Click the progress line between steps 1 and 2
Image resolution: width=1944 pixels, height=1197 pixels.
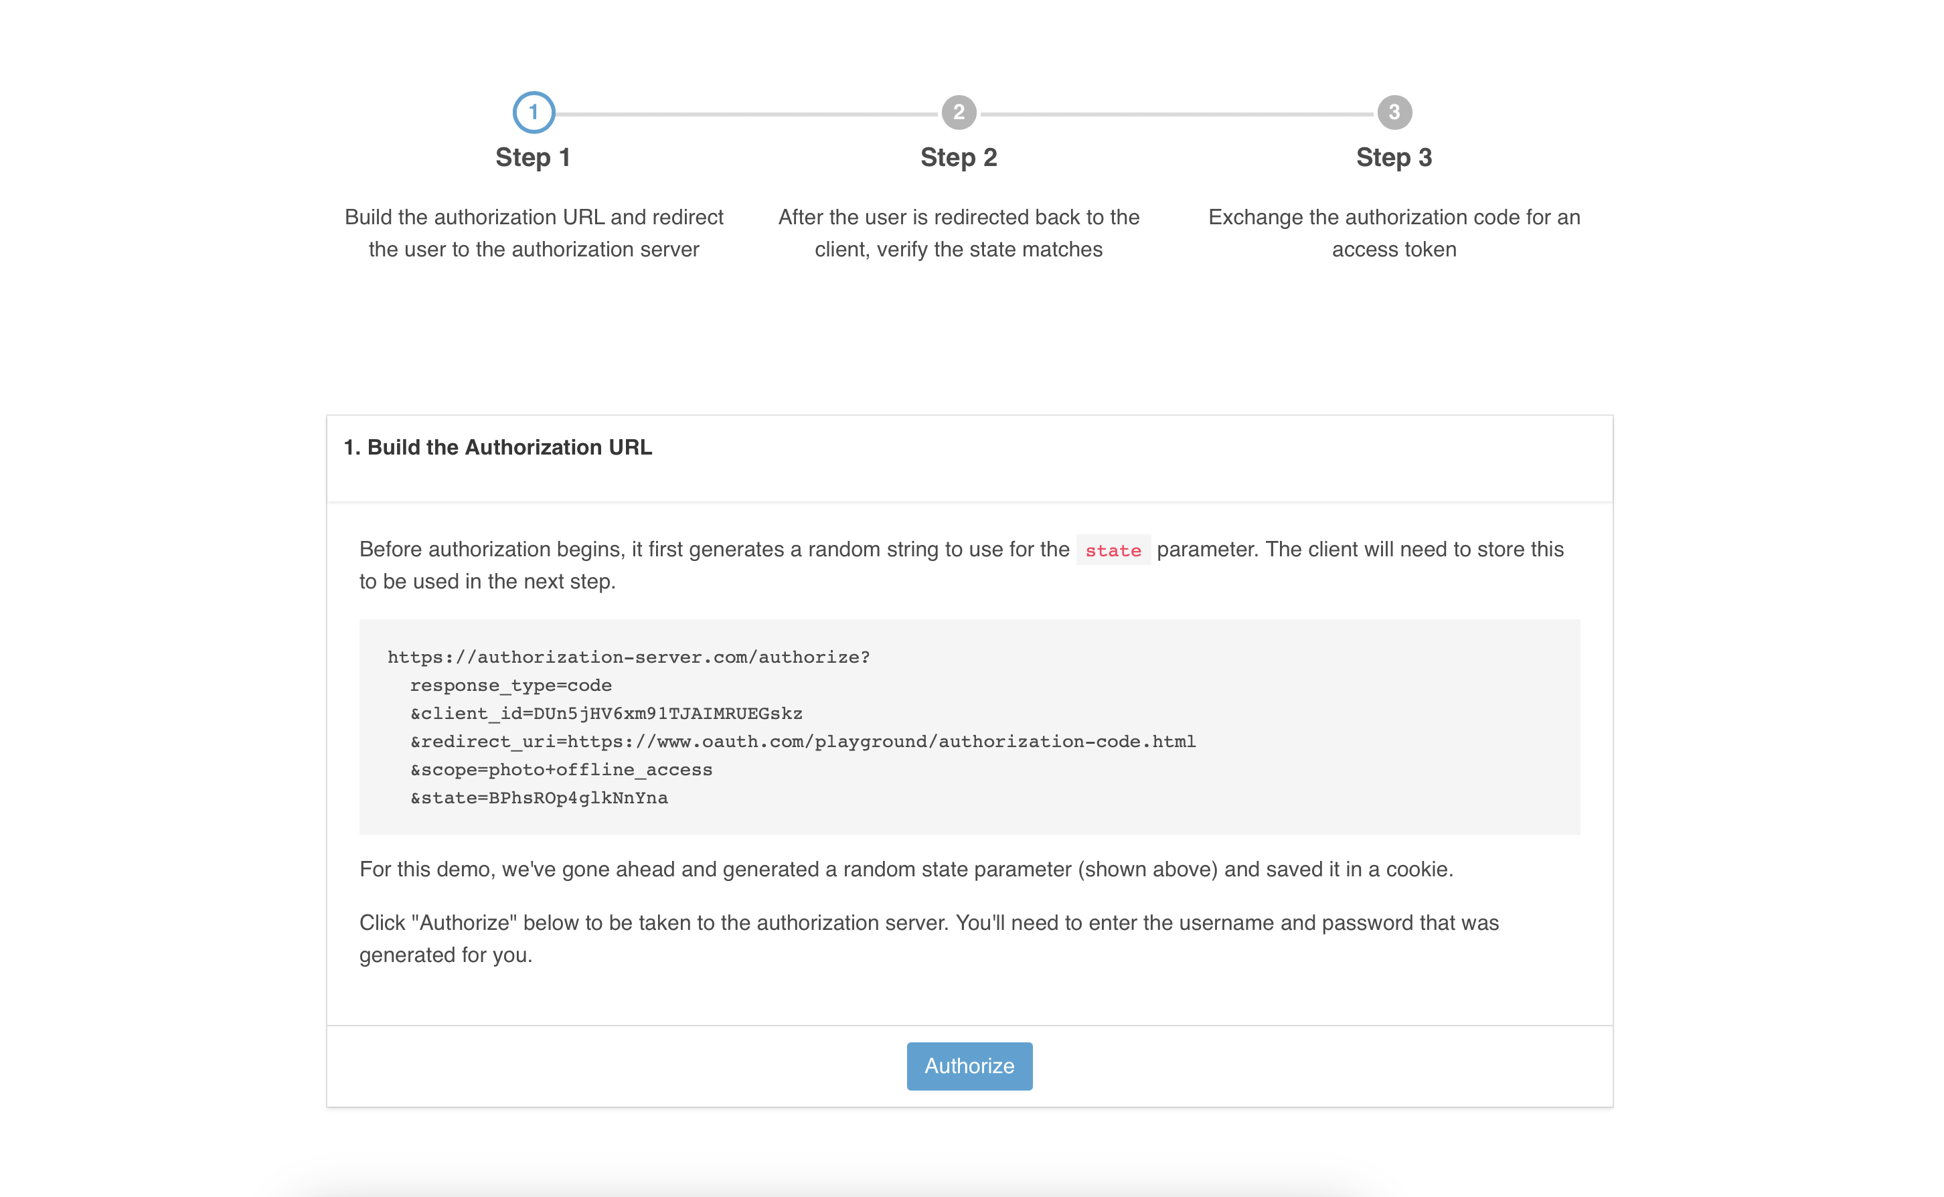tap(746, 114)
